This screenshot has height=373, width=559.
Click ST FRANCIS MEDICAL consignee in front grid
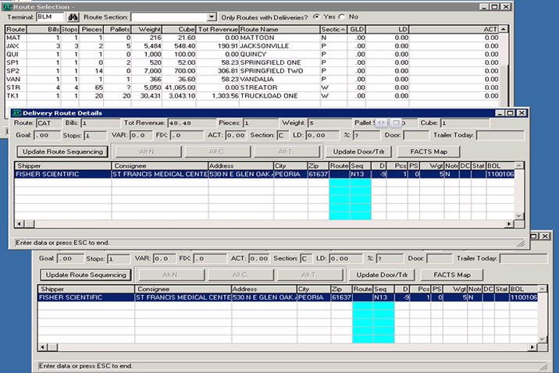point(160,174)
